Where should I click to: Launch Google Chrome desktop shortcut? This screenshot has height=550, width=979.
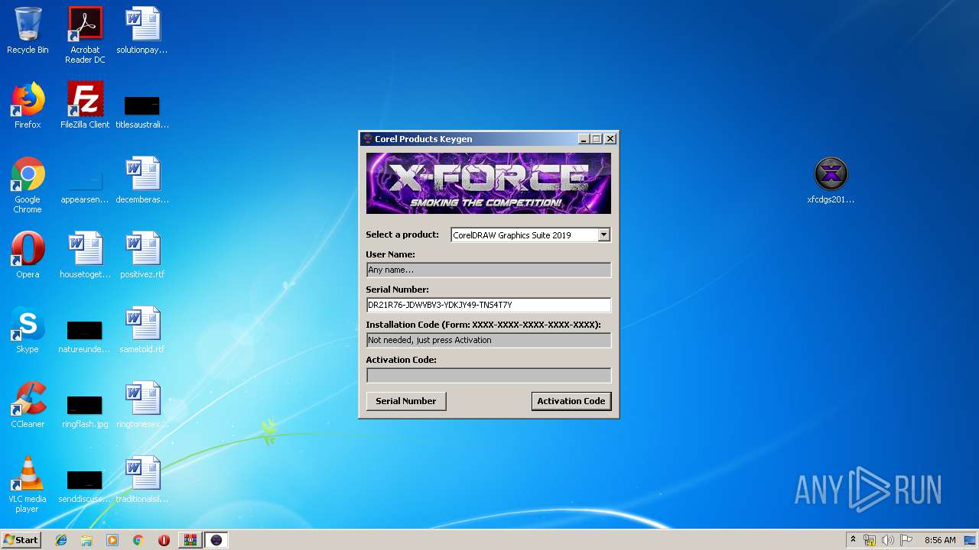coord(28,185)
